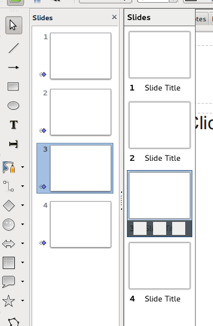Expand Flowchart dropdown arrow
This screenshot has width=213, height=326.
pos(23,262)
